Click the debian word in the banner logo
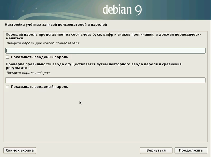Screen dimensions: 211x157 click(x=117, y=10)
